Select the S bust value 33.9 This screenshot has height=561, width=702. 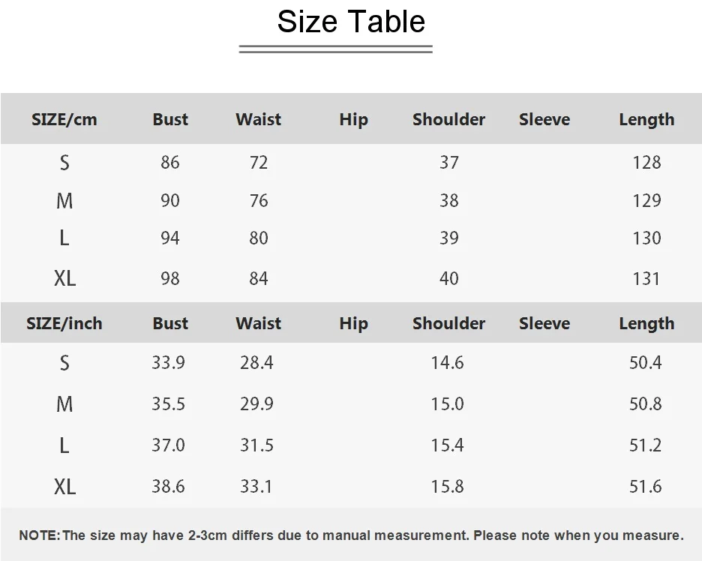(x=168, y=362)
